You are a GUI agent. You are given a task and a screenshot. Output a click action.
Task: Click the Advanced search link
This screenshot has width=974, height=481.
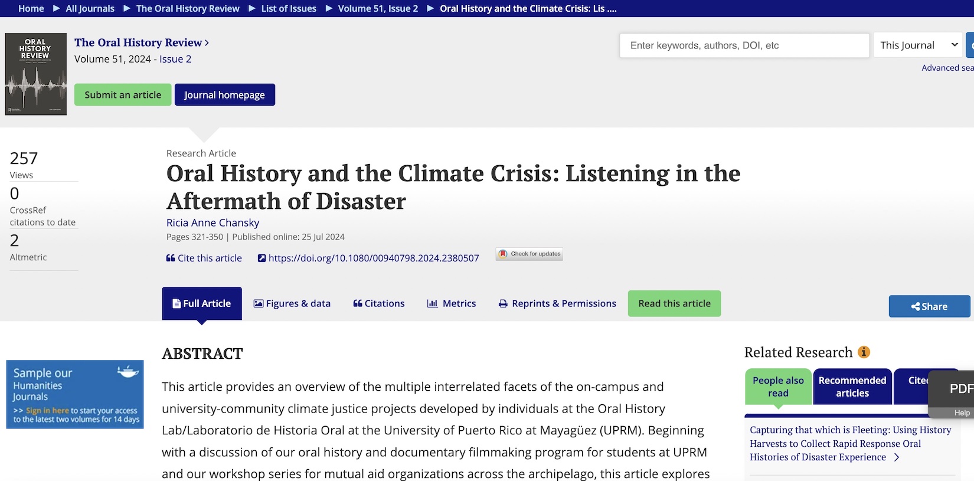(947, 68)
